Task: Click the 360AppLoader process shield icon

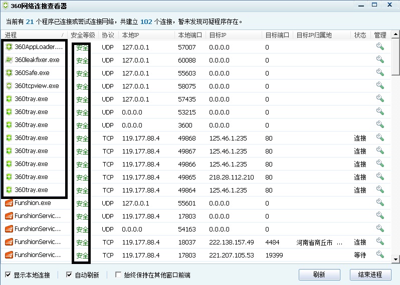Action: (x=9, y=47)
